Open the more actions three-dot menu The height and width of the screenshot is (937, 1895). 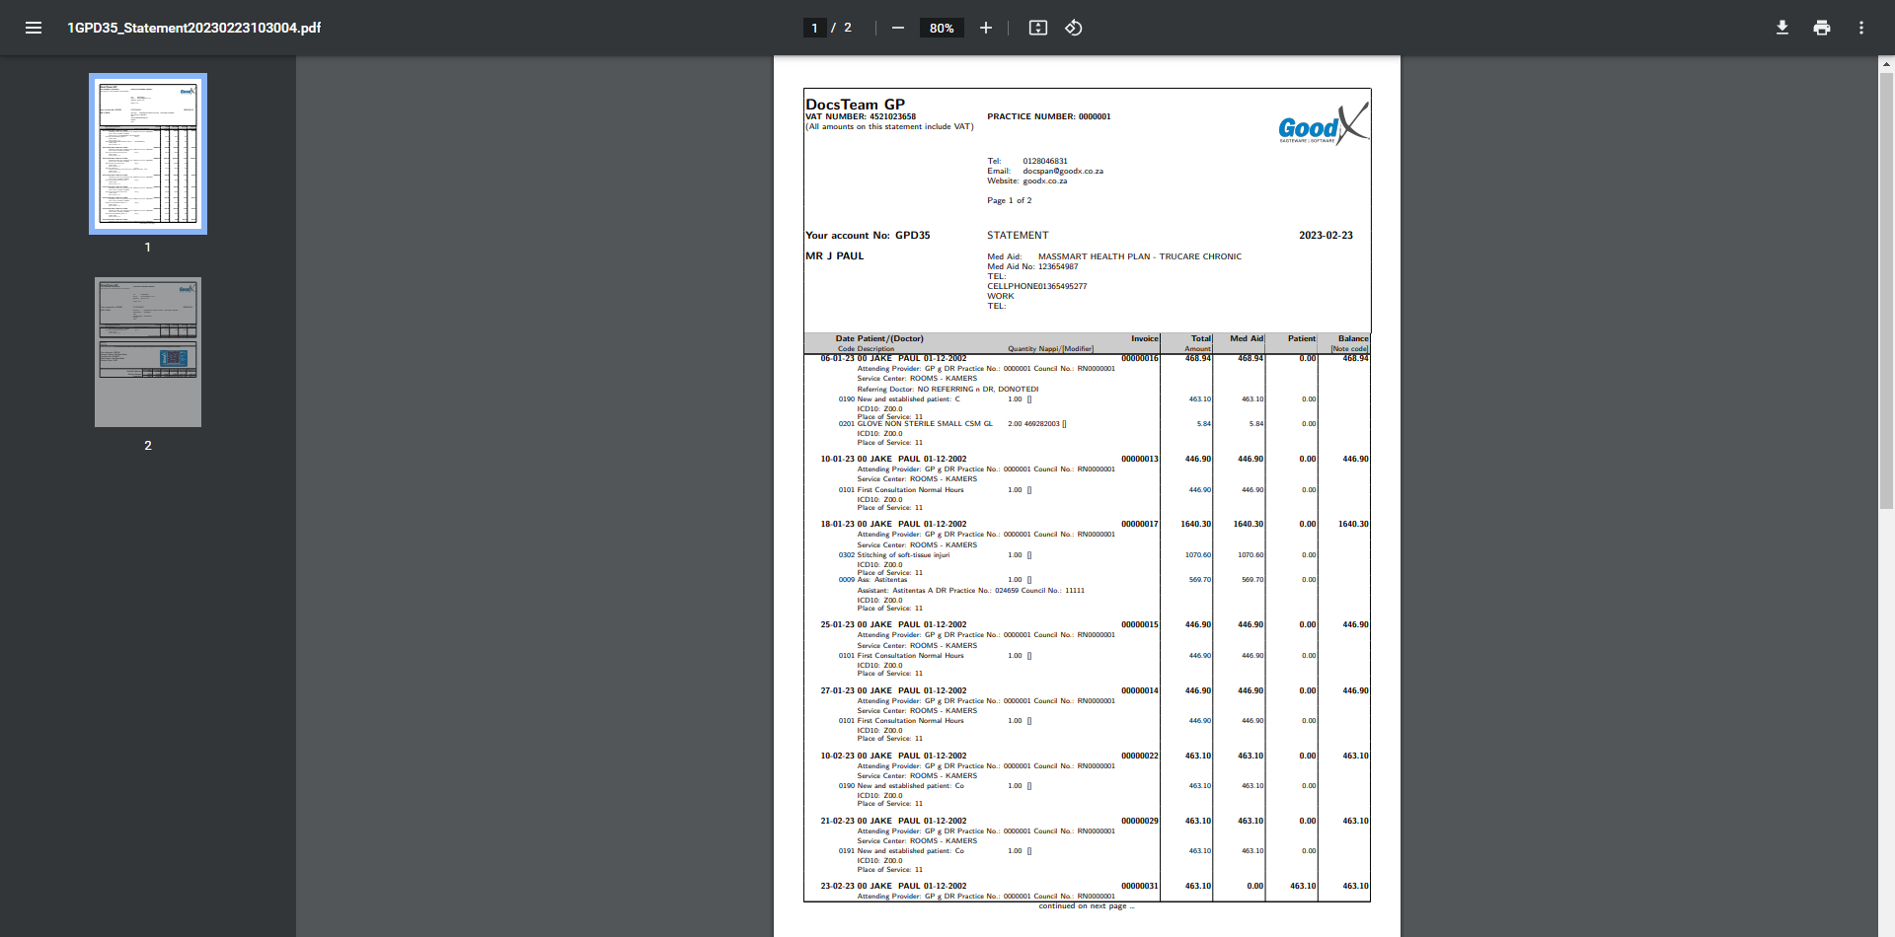coord(1861,28)
